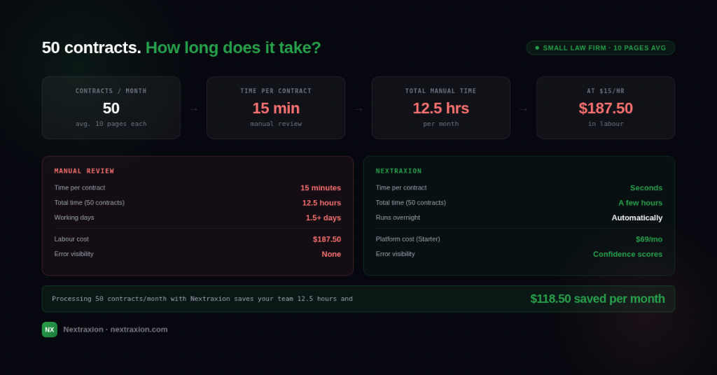This screenshot has height=375, width=717.
Task: Open the Nextraxion · nextraxion.com footer text
Action: coord(116,330)
